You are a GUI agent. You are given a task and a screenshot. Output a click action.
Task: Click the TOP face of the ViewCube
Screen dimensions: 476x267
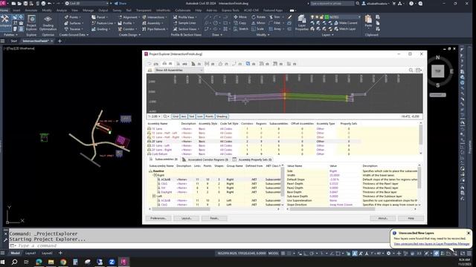437,71
